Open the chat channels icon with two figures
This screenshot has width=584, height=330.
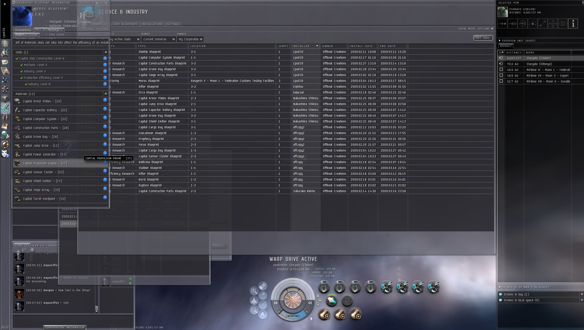(5, 117)
